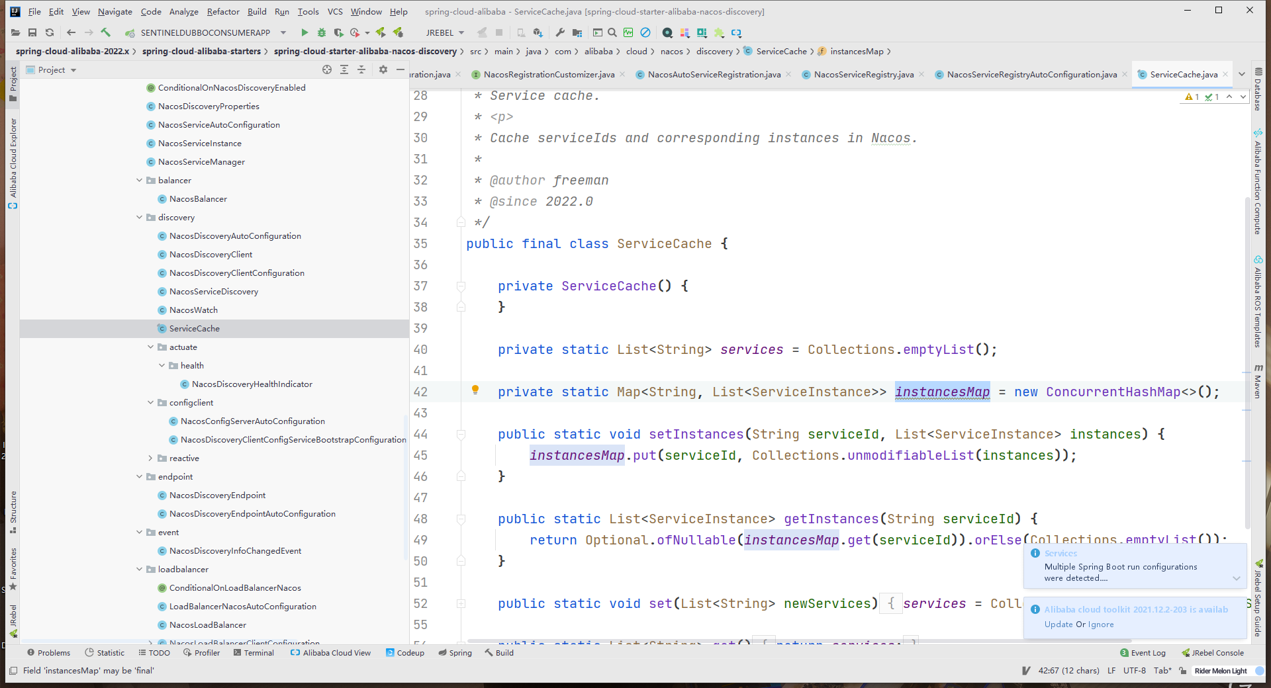Click the Save All toolbar icon
The image size is (1271, 688).
(32, 32)
